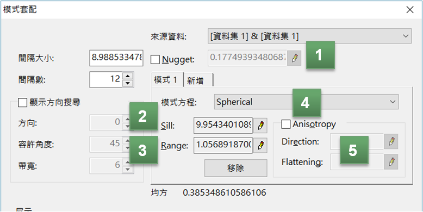Close the 模式套配 dialog window
The height and width of the screenshot is (212, 423).
coord(410,10)
